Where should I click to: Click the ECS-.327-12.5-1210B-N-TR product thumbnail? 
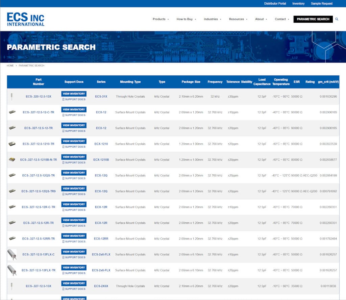(12, 159)
